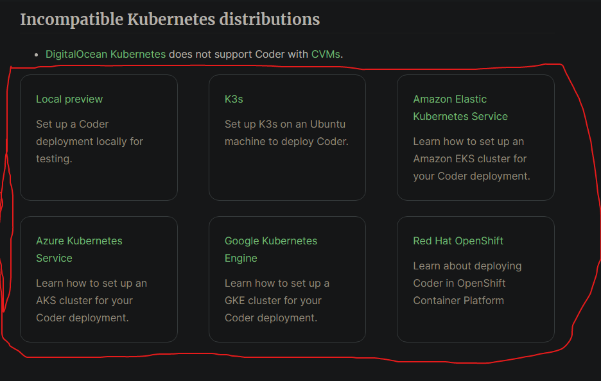Click the 'Coder in OpenShift Container Platform' text
The width and height of the screenshot is (601, 381).
point(459,292)
